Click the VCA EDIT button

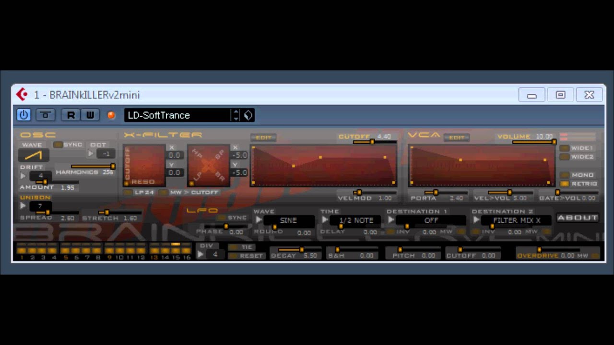click(x=456, y=138)
